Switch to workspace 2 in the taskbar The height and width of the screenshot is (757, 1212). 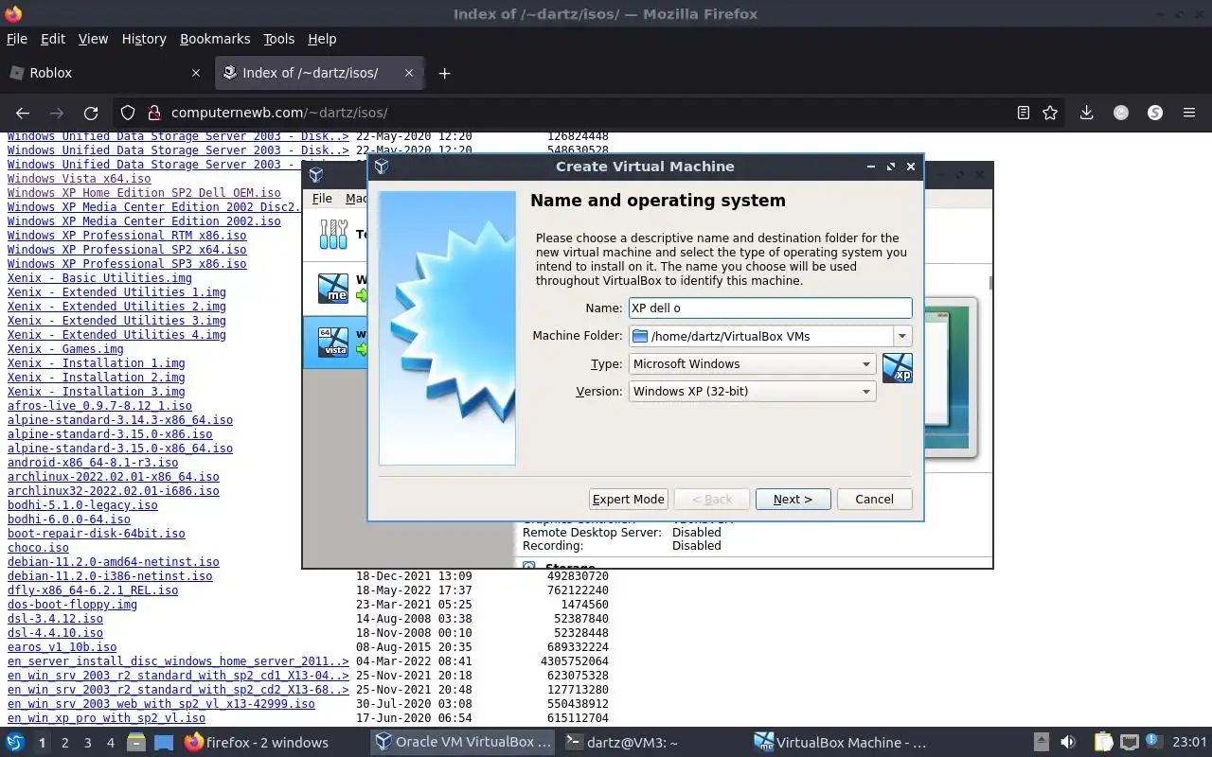[64, 743]
